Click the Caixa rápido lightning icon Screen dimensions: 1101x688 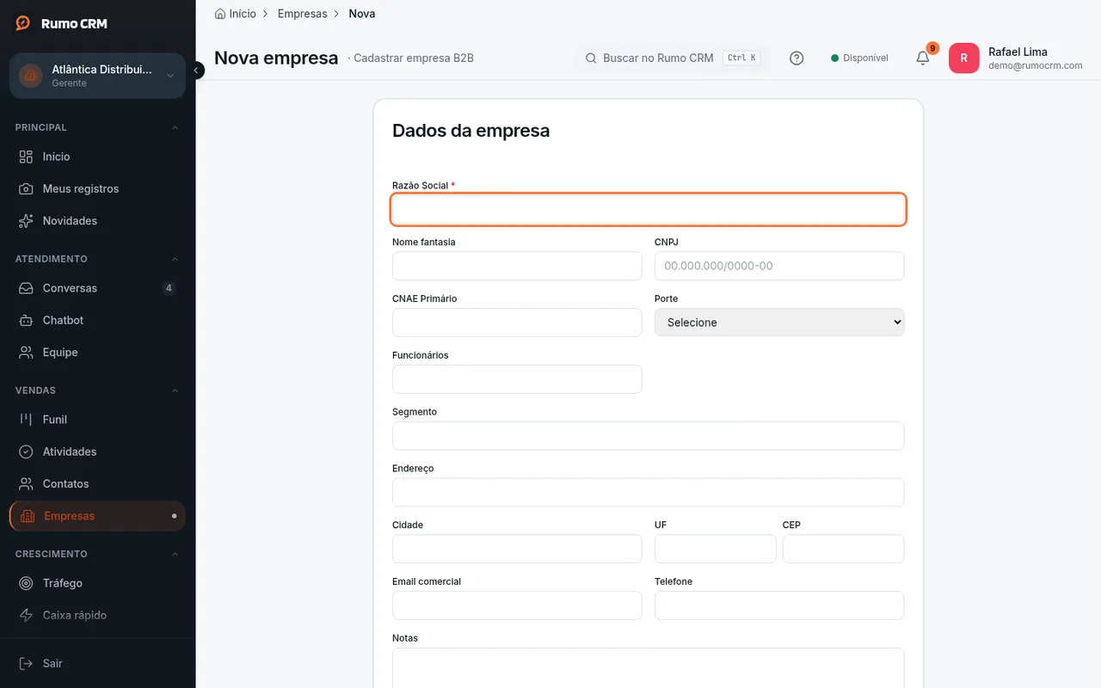(x=27, y=615)
